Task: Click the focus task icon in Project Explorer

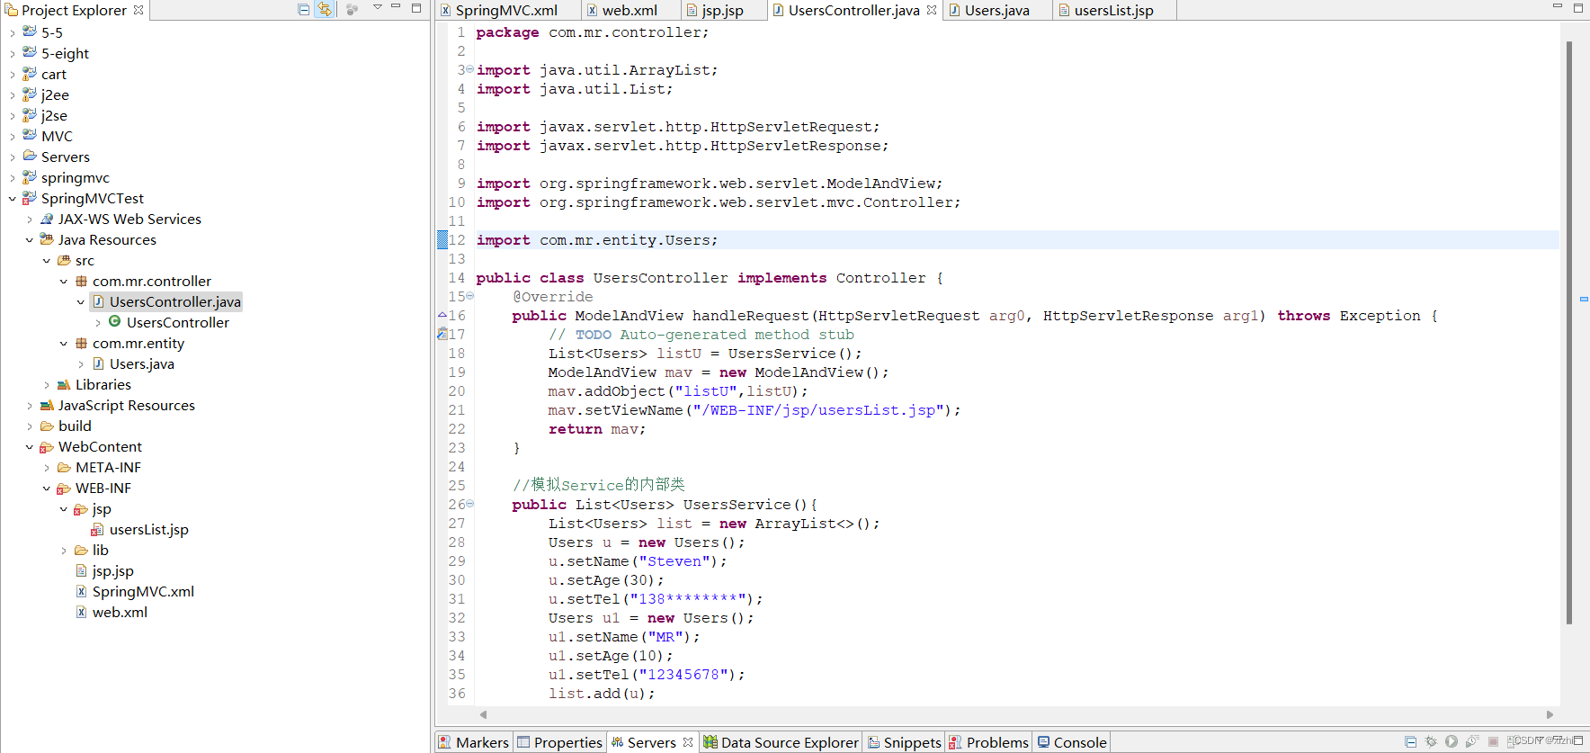Action: [353, 9]
